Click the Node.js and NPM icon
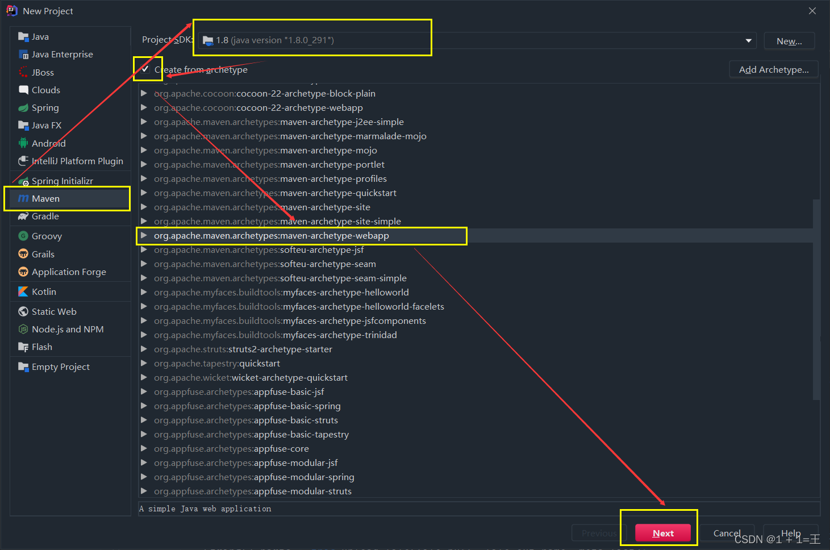 [x=23, y=329]
